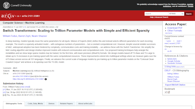The width and height of the screenshot is (195, 109).
Task: Open DBLP link
Action: 168,71
